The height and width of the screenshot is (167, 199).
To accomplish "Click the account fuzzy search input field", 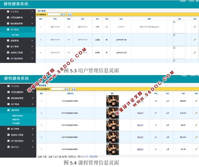I will 54,14.
